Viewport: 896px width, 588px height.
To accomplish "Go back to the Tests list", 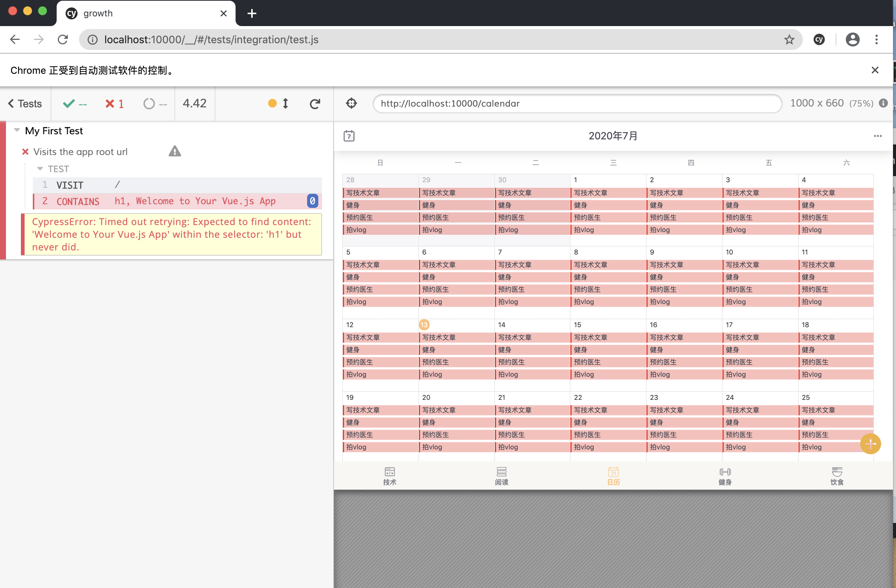I will click(25, 104).
